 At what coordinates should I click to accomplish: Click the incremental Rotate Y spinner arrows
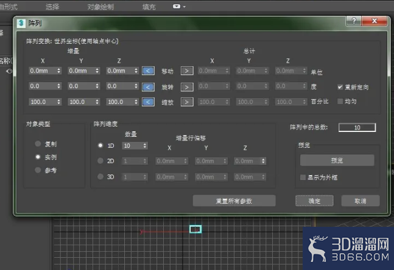[97, 86]
